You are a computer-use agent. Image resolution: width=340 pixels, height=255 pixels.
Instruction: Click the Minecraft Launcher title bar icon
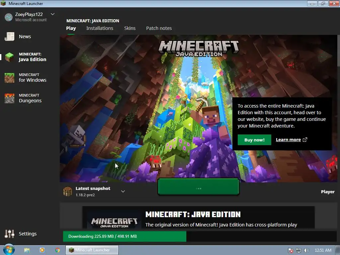pos(3,3)
